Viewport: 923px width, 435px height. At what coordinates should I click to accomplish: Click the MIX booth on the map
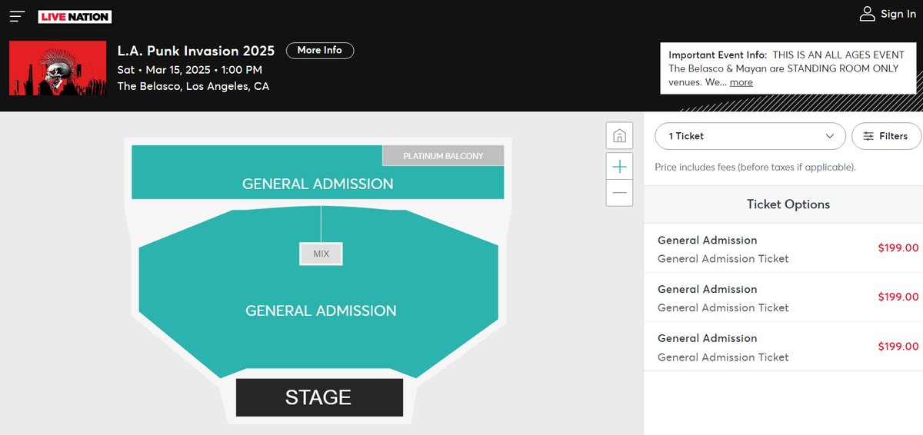point(321,254)
